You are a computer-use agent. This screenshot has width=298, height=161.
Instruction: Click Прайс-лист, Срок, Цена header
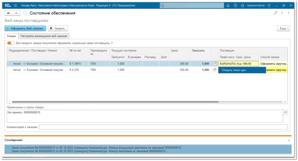pyautogui.click(x=238, y=57)
